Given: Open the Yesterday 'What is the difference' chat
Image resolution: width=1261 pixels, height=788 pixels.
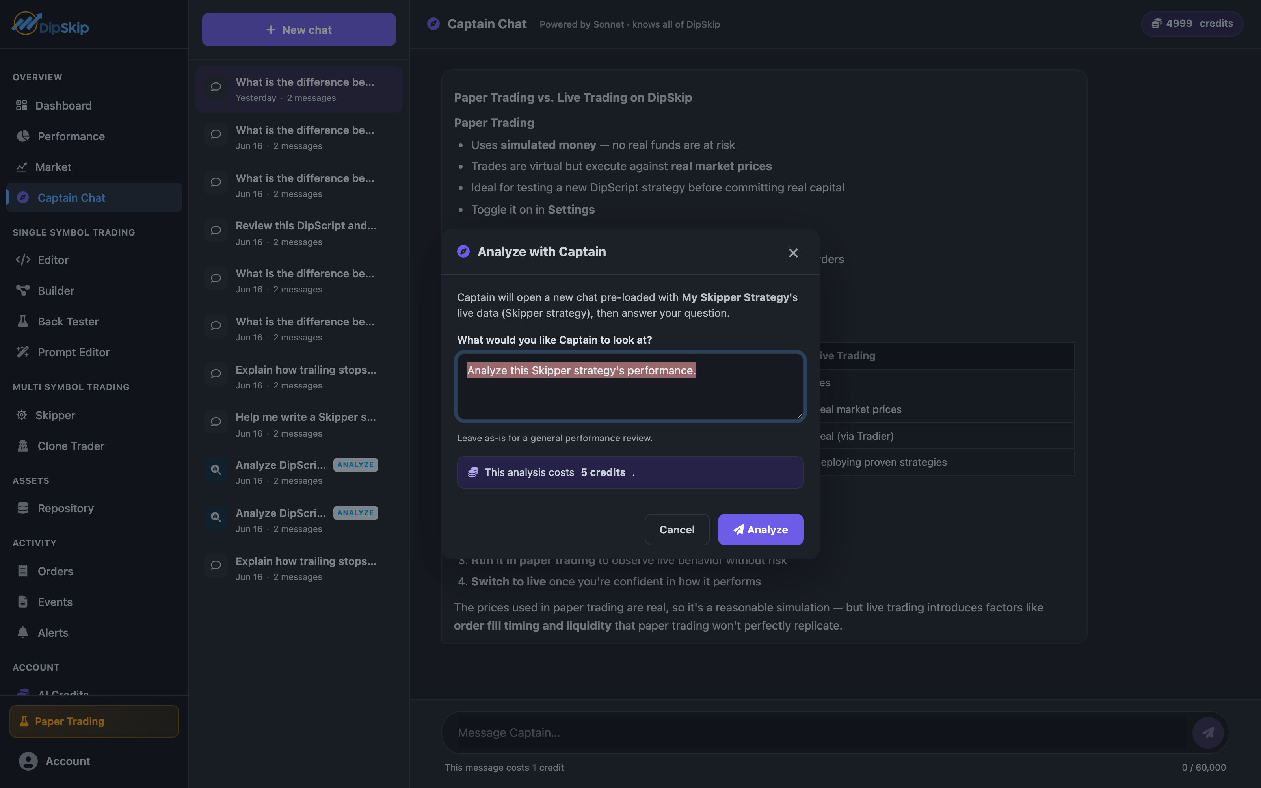Looking at the screenshot, I should point(299,89).
